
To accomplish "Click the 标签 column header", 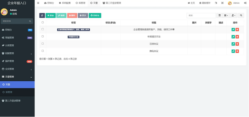I will [x=73, y=23].
